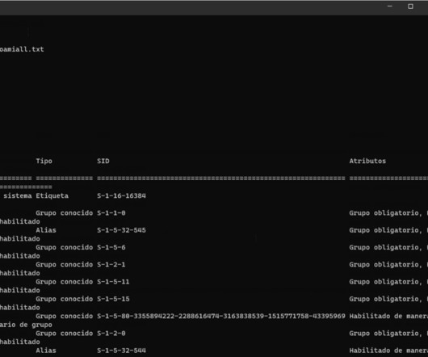The image size is (428, 357).
Task: Select the Tipo column header
Action: click(44, 161)
